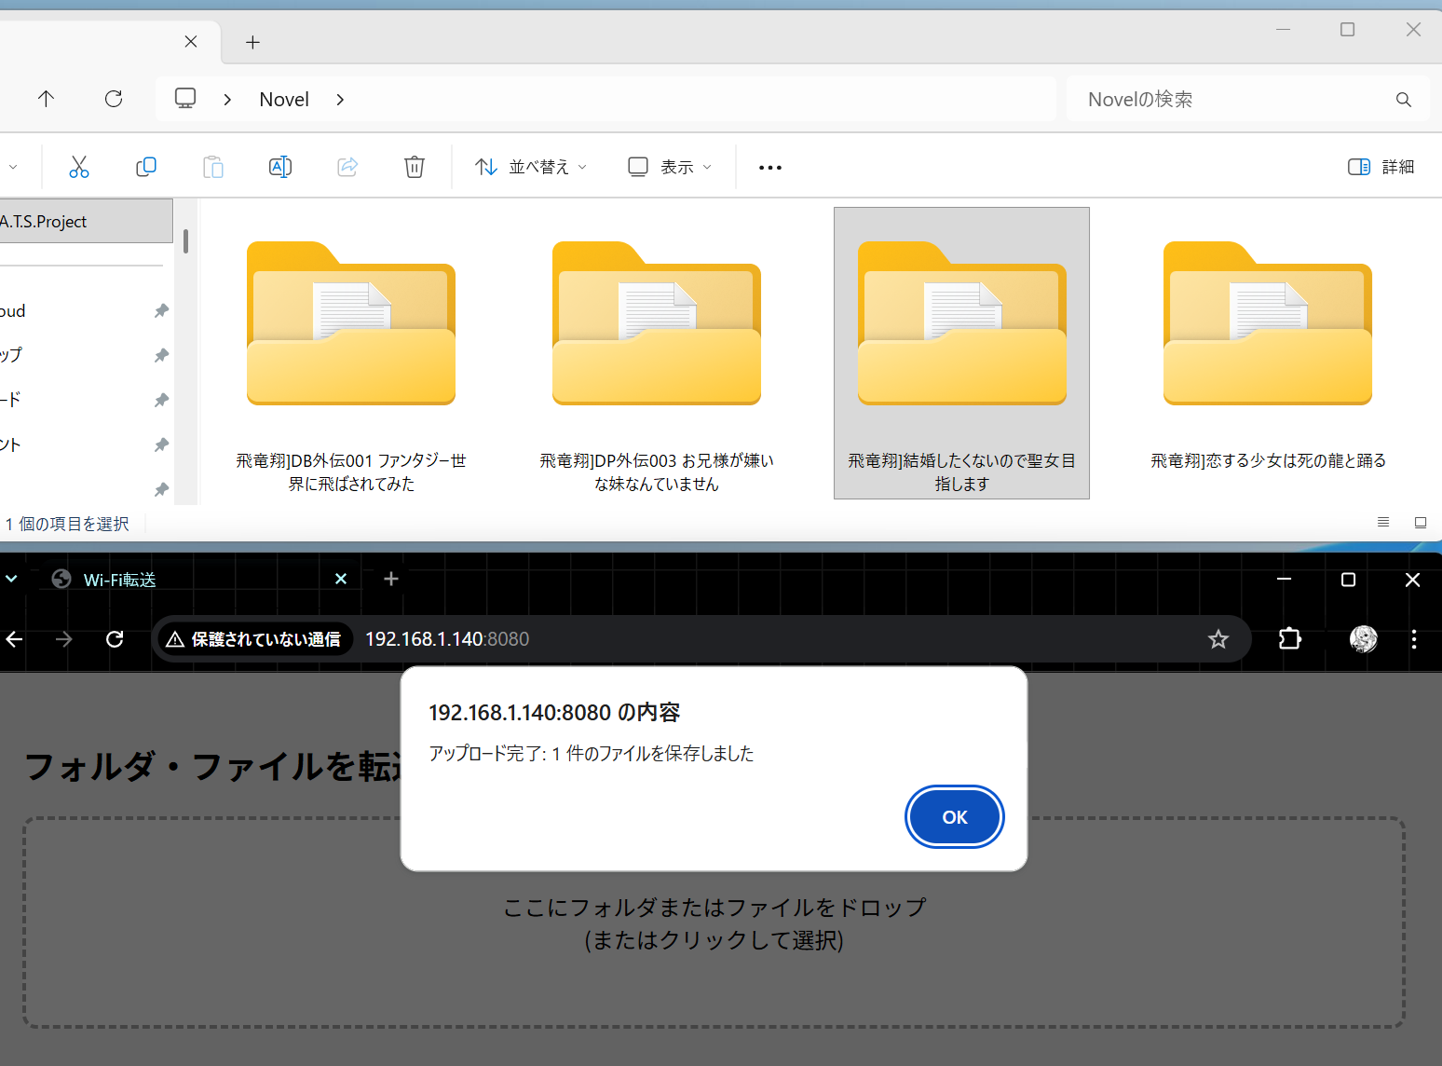Select the Cut icon in Explorer toolbar
The image size is (1442, 1066).
tap(79, 166)
